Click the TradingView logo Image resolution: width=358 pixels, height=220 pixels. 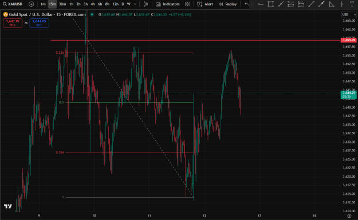point(8,206)
